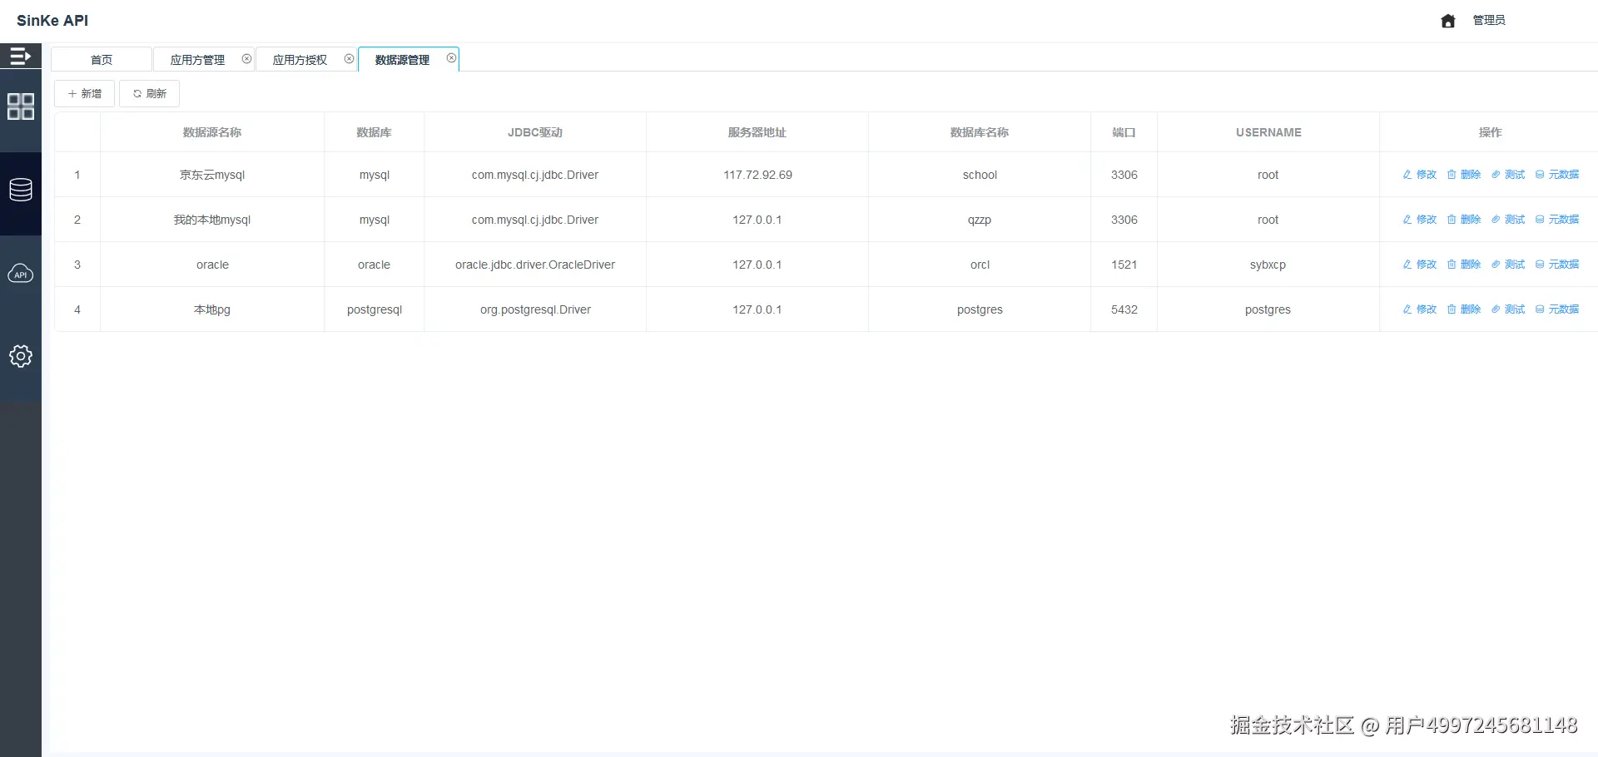Click the qzzp database name cell
The image size is (1598, 757).
tap(980, 220)
